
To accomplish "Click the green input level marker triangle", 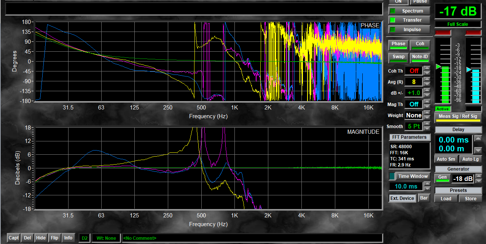I will [x=438, y=67].
